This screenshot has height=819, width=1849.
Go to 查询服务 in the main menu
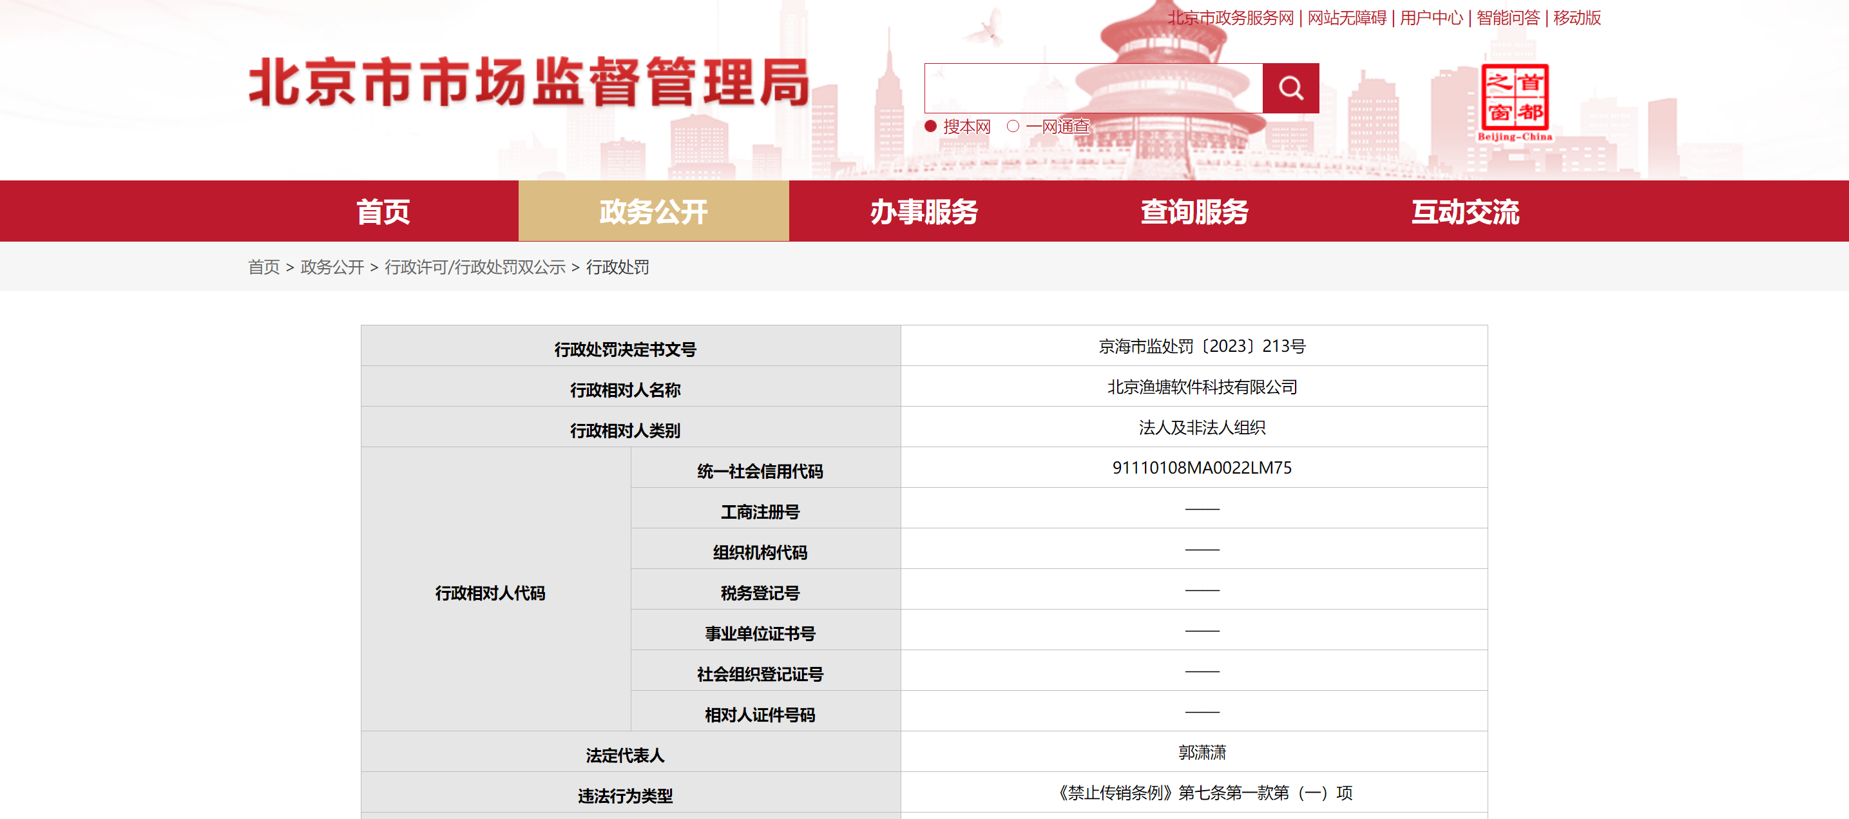1194,212
